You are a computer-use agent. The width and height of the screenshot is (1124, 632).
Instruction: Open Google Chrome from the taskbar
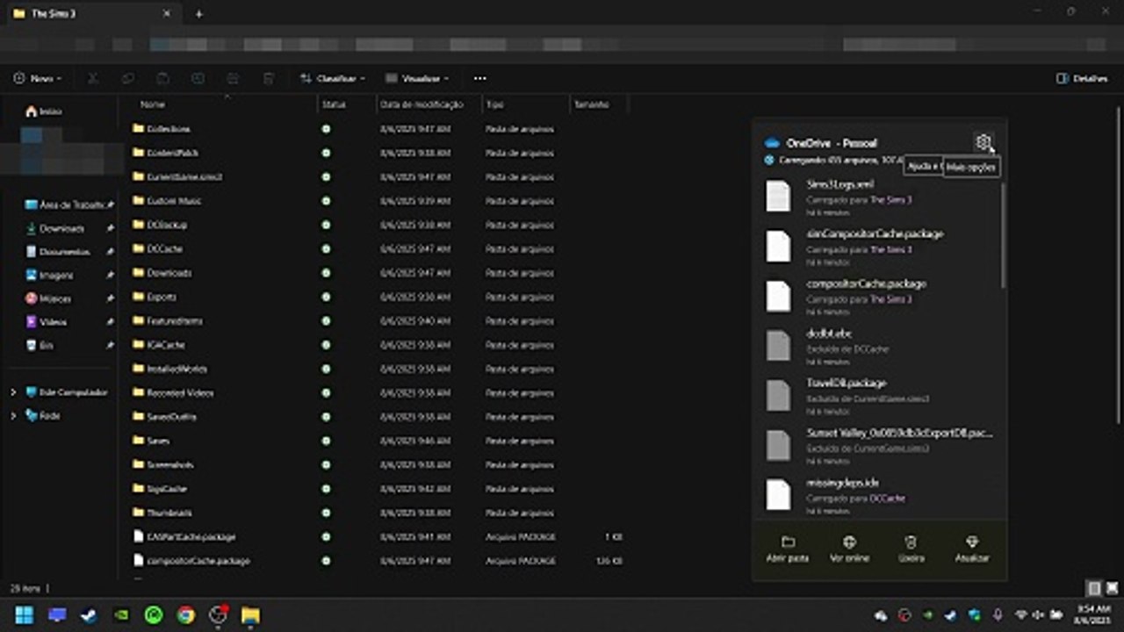tap(185, 614)
